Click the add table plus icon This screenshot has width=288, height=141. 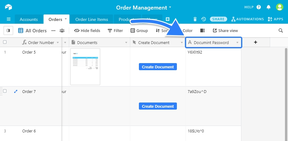168,19
